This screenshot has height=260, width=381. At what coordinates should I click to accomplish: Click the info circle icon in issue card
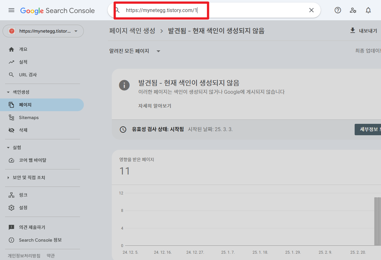pos(124,85)
